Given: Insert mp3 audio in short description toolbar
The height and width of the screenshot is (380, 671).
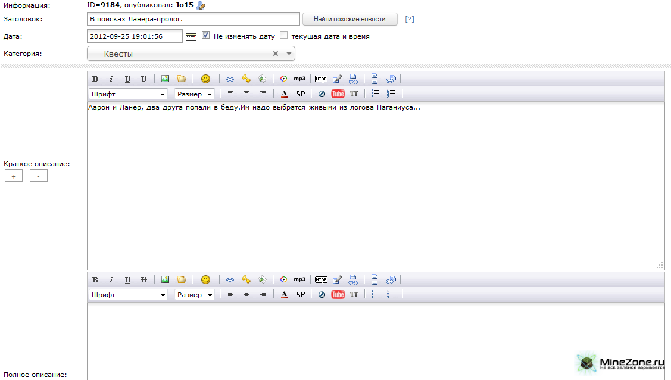Looking at the screenshot, I should 299,79.
